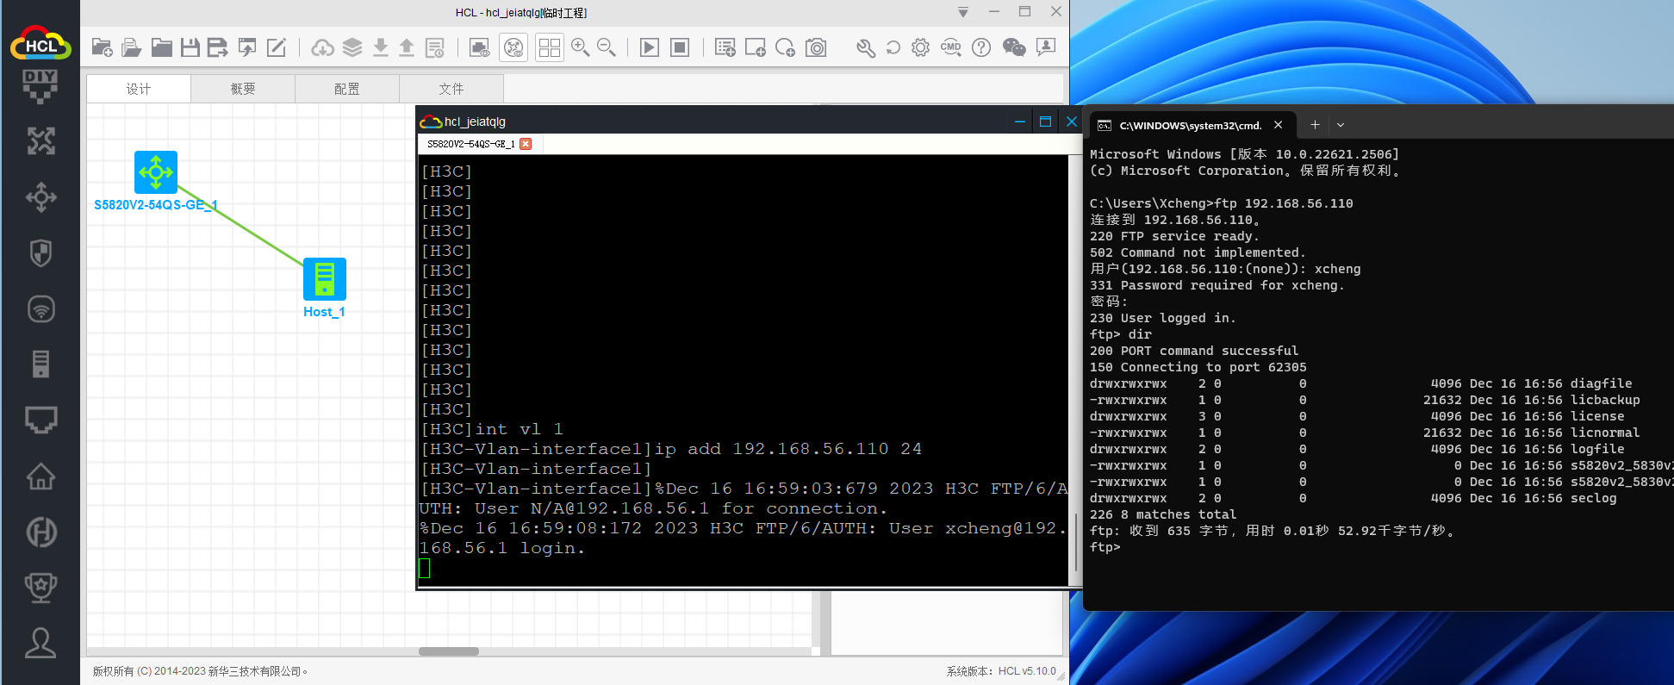
Task: Toggle the topology view eye button
Action: (x=513, y=47)
